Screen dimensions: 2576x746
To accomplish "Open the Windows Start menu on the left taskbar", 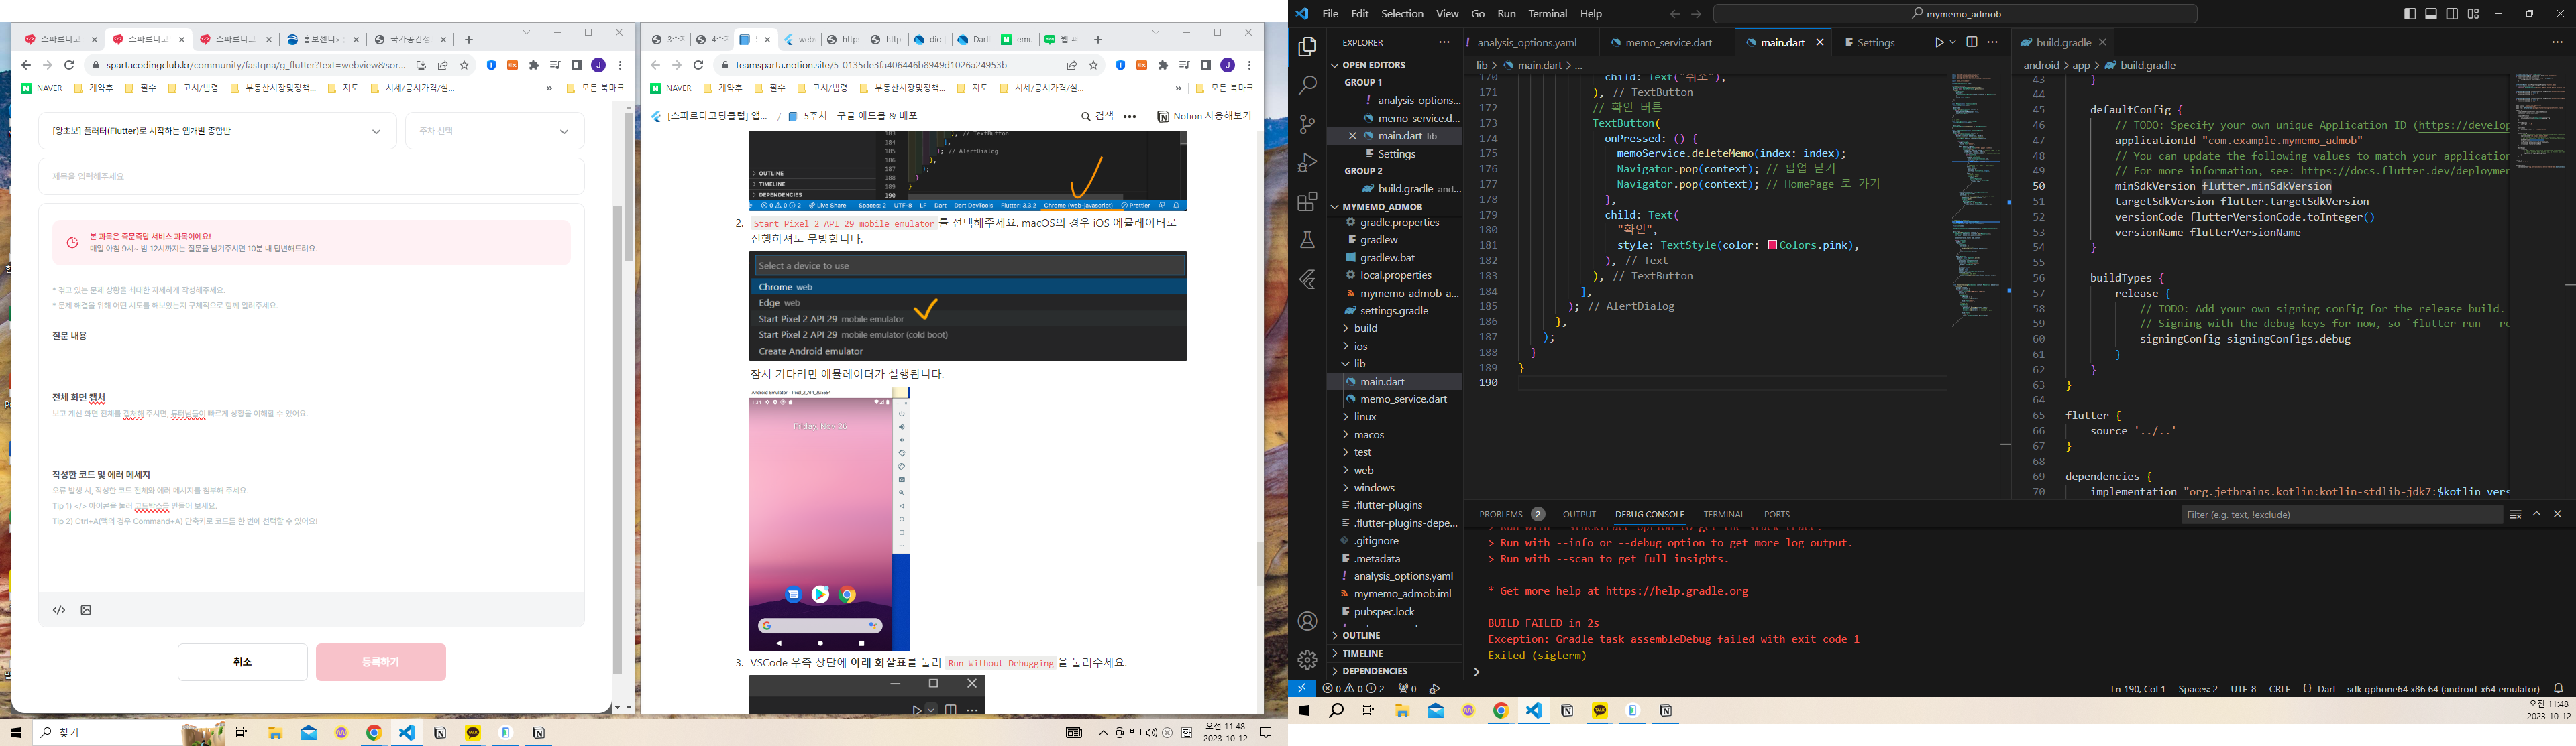I will (16, 733).
